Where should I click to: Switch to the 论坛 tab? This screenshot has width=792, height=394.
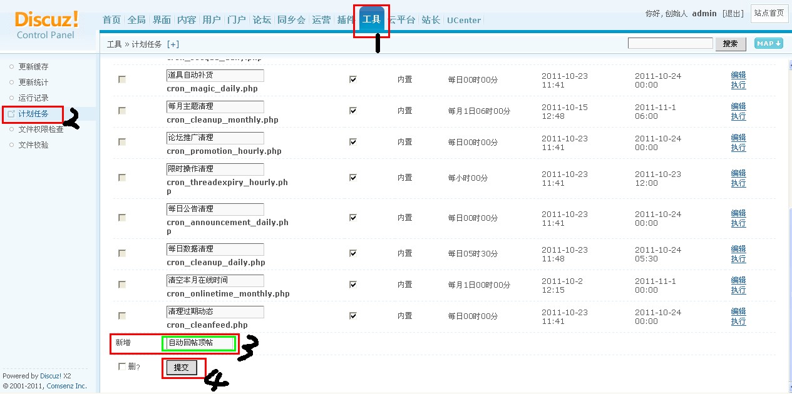262,20
